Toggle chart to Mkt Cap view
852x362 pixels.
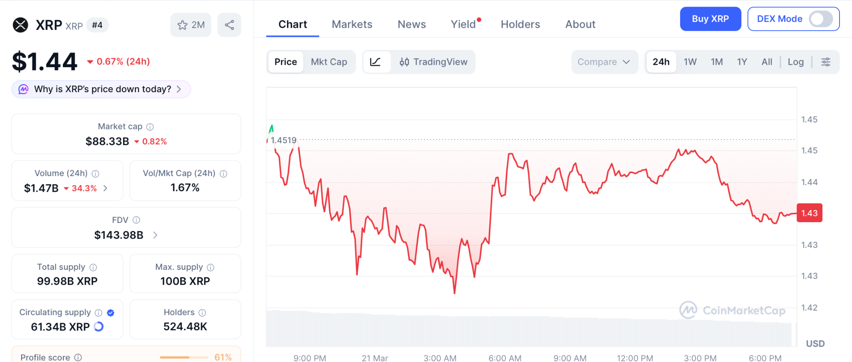(329, 62)
